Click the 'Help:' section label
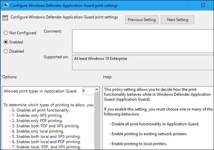This screenshot has width=214, height=150. pos(108,77)
